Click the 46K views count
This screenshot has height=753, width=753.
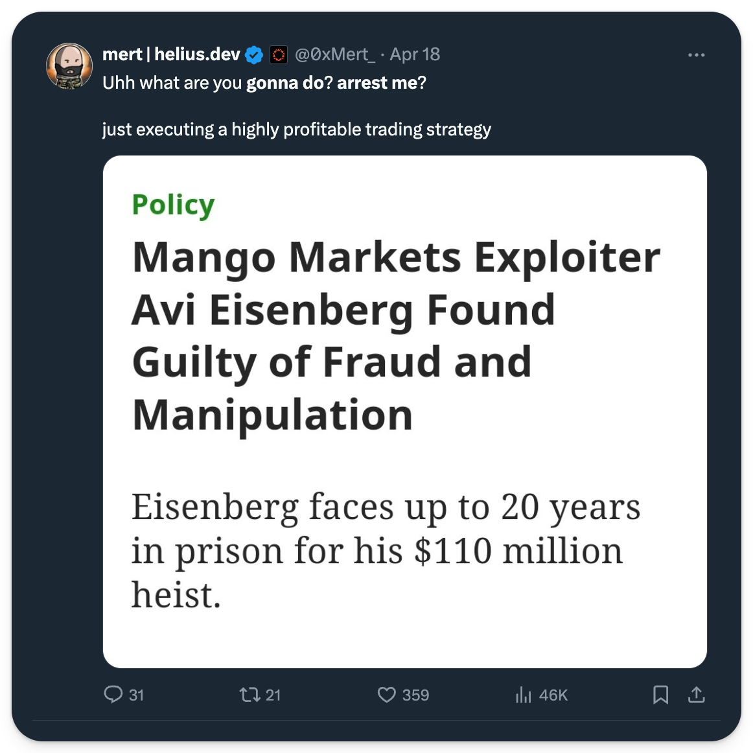[x=553, y=695]
